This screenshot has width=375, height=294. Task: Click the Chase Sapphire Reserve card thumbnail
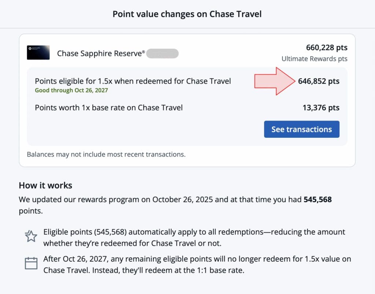[38, 52]
